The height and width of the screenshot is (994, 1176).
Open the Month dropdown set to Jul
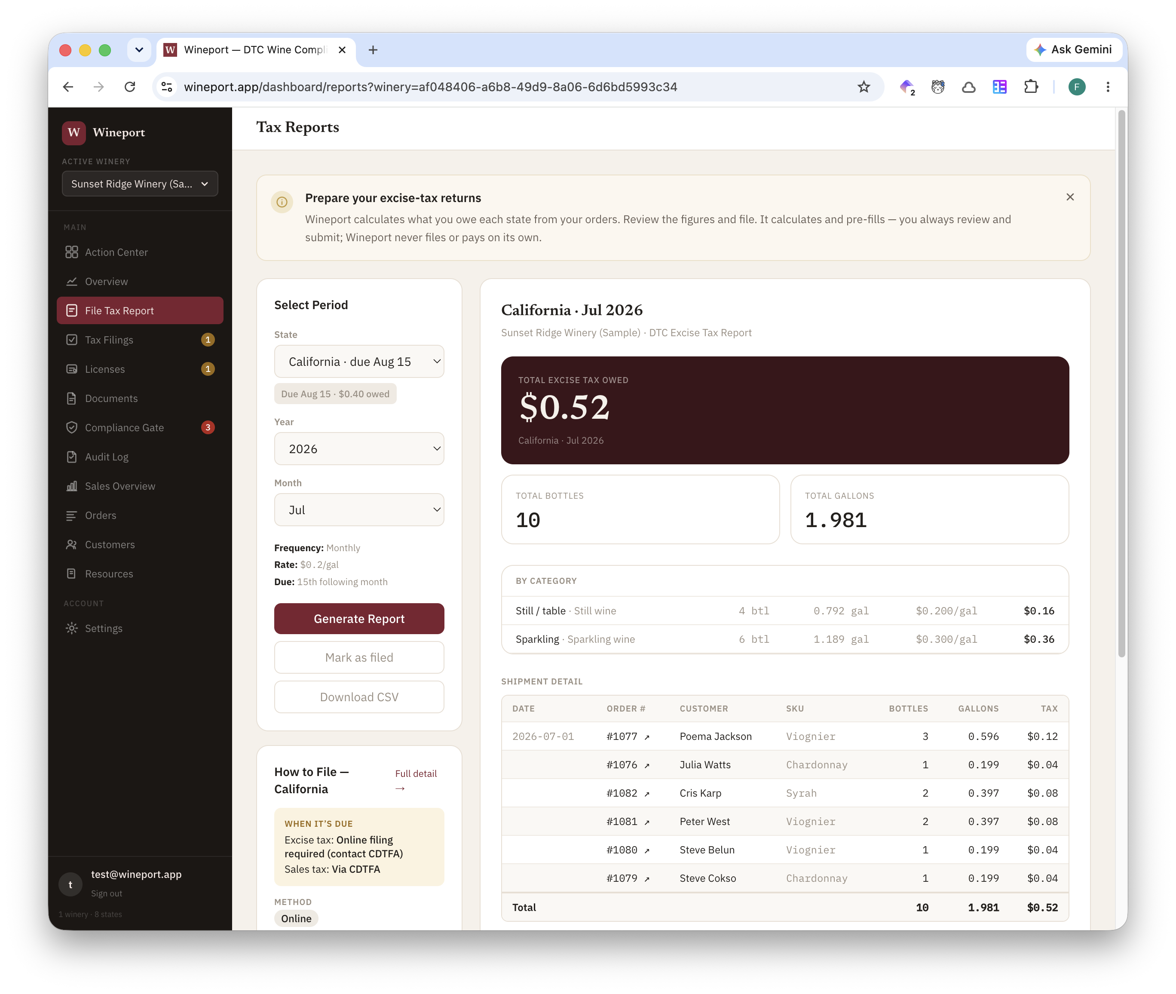(359, 509)
